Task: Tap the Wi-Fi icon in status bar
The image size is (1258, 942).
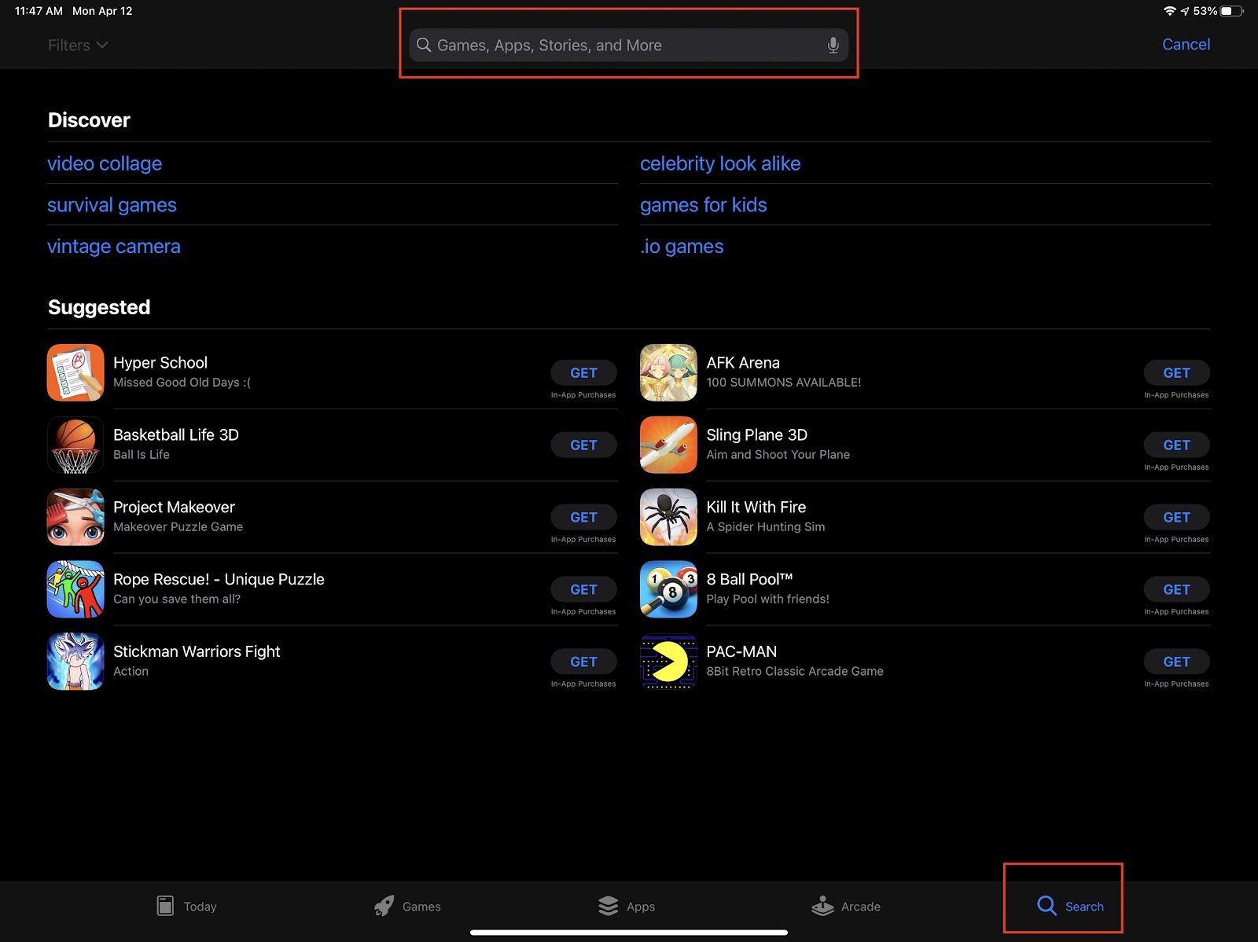Action: [x=1170, y=11]
